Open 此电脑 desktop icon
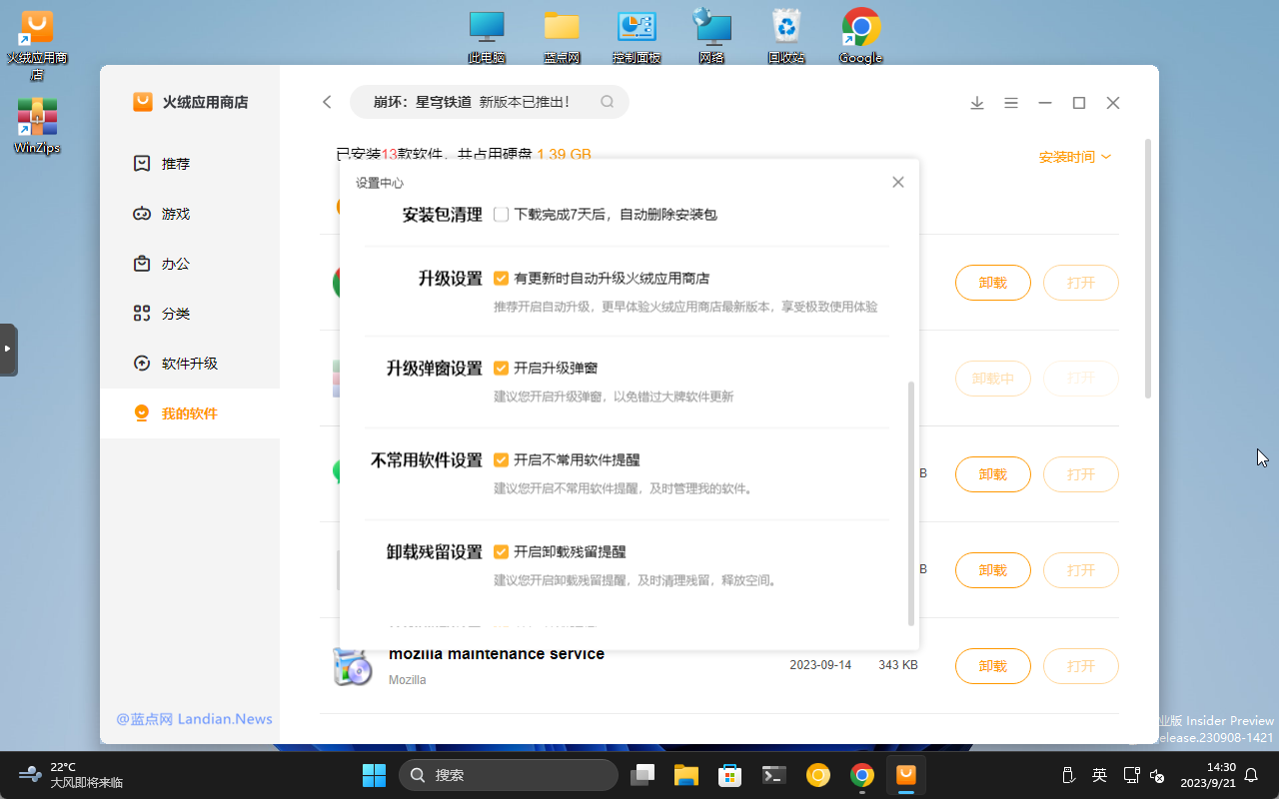1279x799 pixels. pyautogui.click(x=487, y=37)
